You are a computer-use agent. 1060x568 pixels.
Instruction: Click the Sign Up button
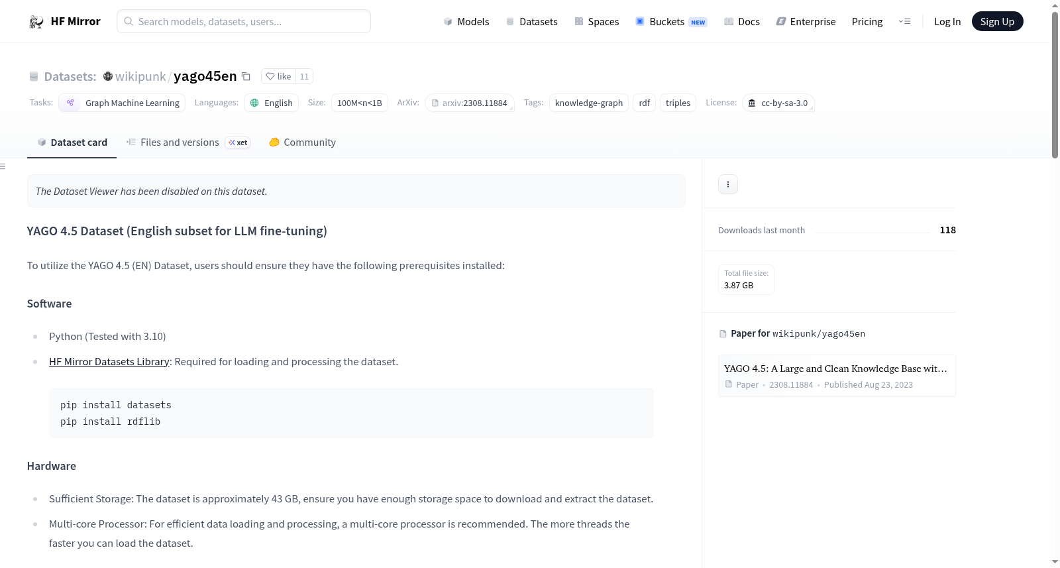pos(998,22)
